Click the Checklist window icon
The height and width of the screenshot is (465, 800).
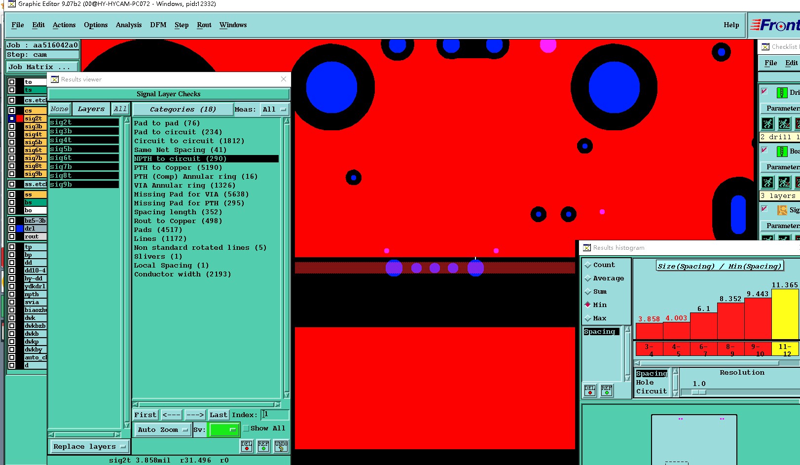[x=765, y=47]
